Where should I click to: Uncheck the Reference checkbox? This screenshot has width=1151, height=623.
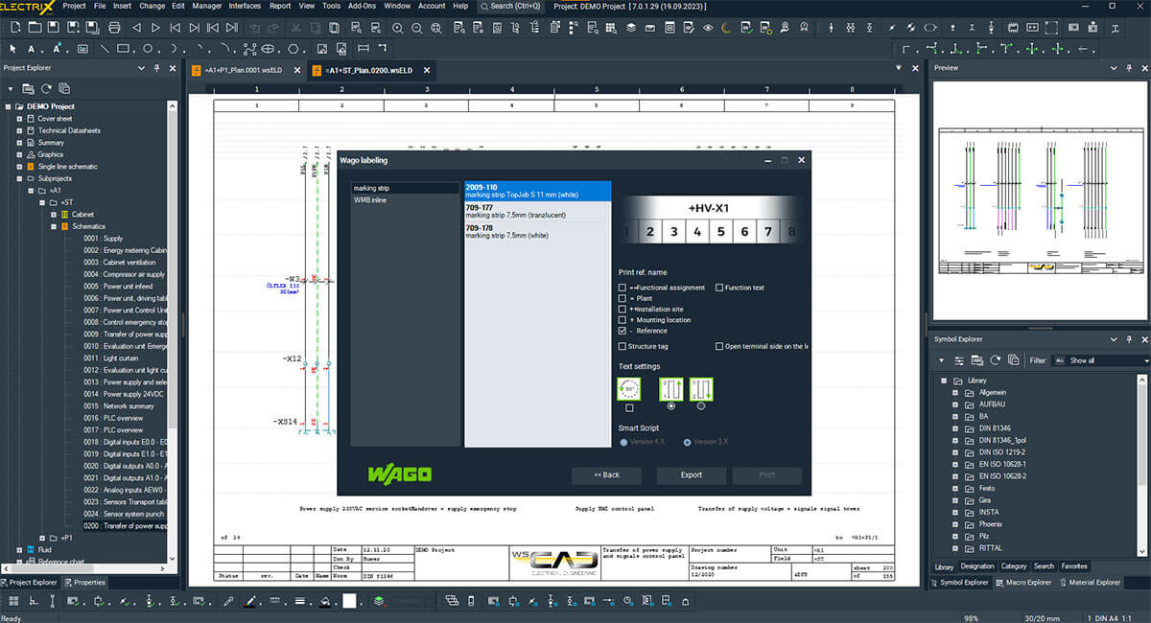pyautogui.click(x=622, y=331)
